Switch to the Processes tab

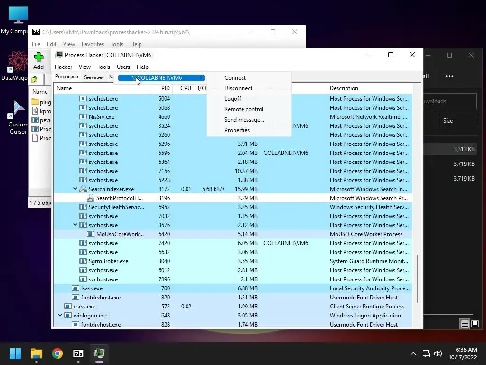pyautogui.click(x=66, y=77)
